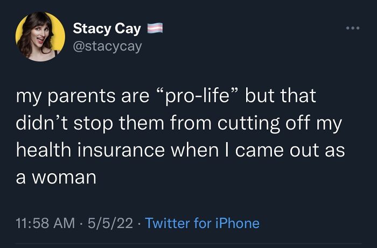This screenshot has width=377, height=248.
Task: Click the word "iPhone" in the source label
Action: coord(236,223)
